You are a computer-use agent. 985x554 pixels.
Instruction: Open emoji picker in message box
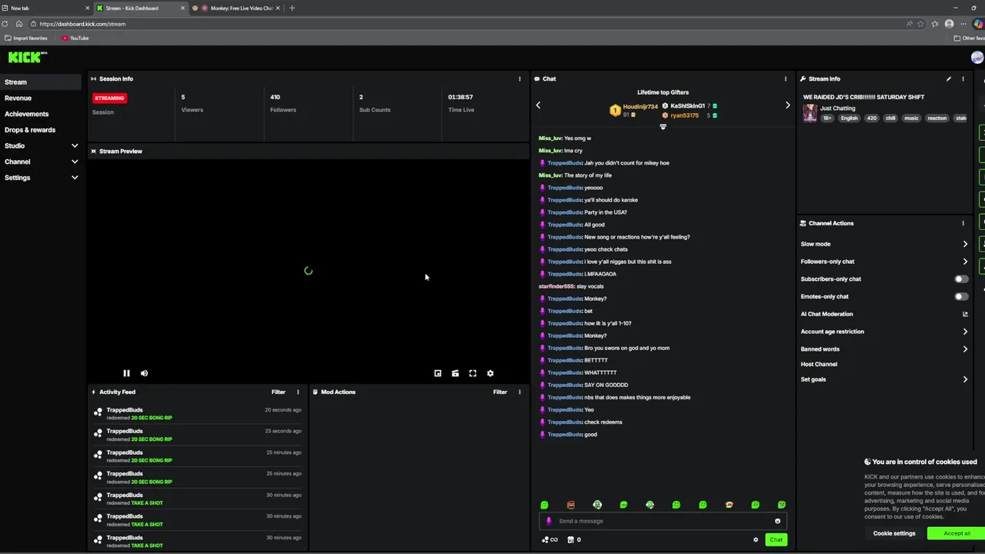click(777, 521)
